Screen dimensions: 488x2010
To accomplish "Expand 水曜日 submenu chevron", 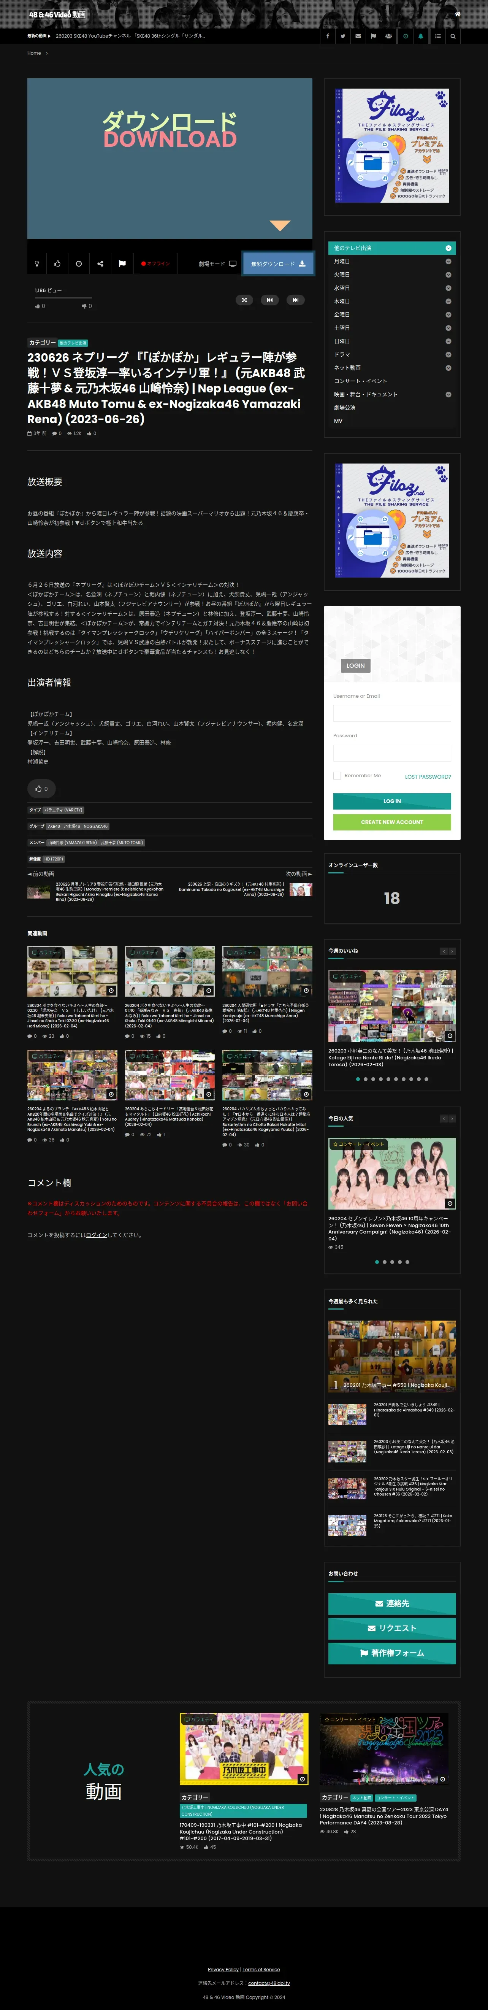I will [x=448, y=288].
